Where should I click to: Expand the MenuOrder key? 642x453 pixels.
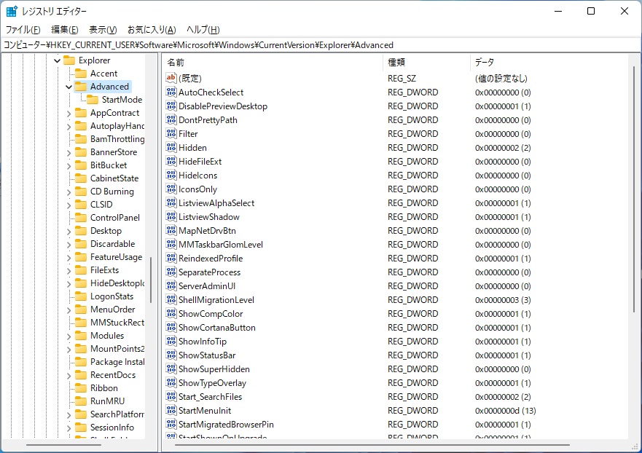(68, 310)
